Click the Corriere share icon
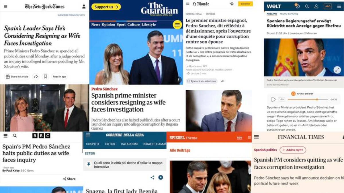 coord(153,178)
